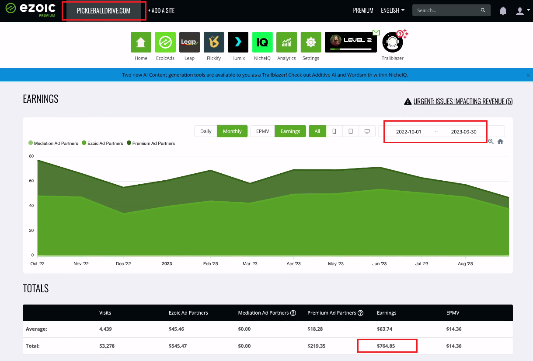
Task: Click the Premium Ad Partners help icon
Action: 361,313
